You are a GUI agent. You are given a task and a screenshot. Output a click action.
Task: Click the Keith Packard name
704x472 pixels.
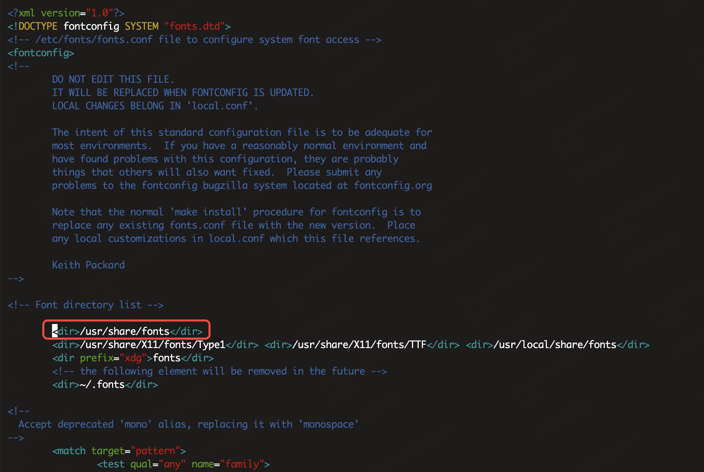[x=88, y=265]
